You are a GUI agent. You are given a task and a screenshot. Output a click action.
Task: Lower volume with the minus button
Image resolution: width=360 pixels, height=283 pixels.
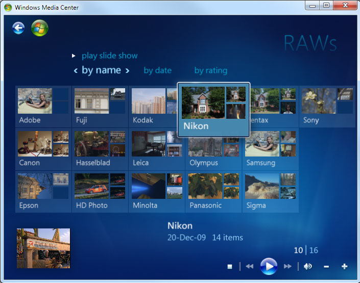pyautogui.click(x=326, y=267)
